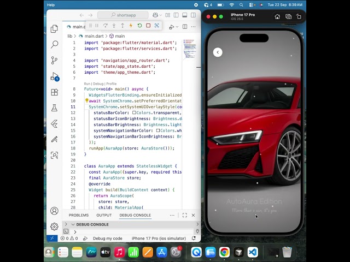Image resolution: width=350 pixels, height=262 pixels.
Task: Switch to the DEBUG CONSOLE tab
Action: click(x=135, y=215)
